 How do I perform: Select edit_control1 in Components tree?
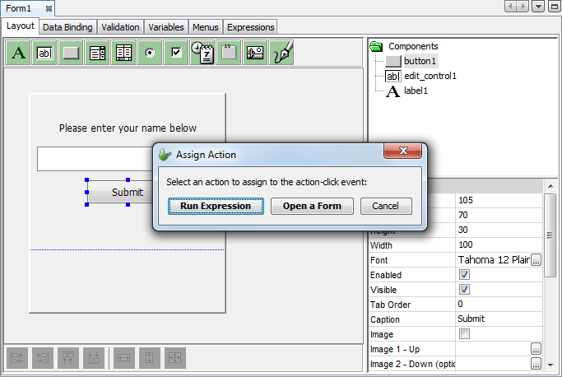point(430,76)
